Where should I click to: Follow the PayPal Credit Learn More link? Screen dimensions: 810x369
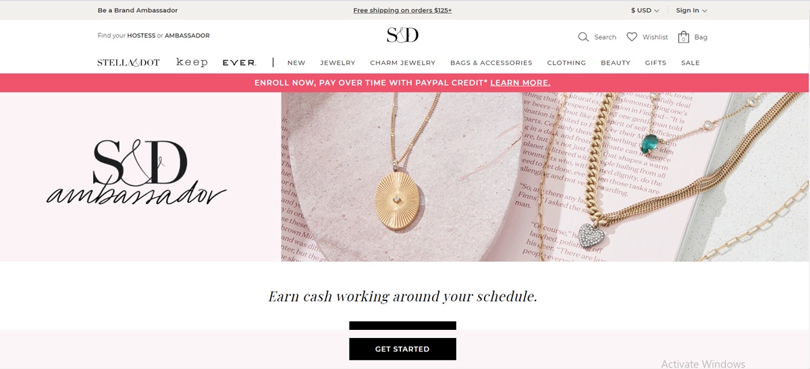click(520, 83)
